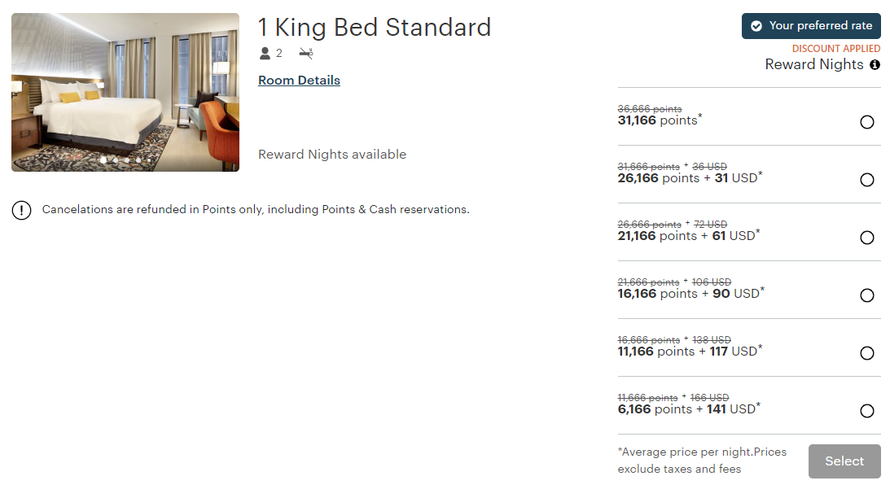Choose the 11,166 points + 117 USD rate
The width and height of the screenshot is (890, 498).
(x=867, y=353)
